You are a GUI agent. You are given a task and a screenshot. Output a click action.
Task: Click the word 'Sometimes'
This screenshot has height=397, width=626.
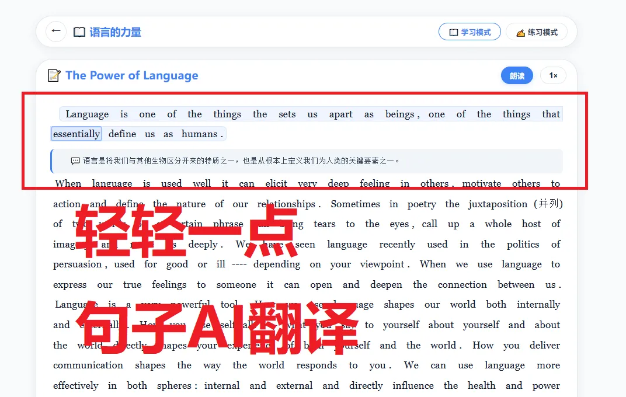pos(355,204)
